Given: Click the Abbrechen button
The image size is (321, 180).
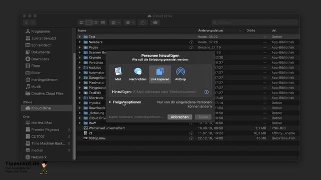Looking at the screenshot, I should (180, 117).
